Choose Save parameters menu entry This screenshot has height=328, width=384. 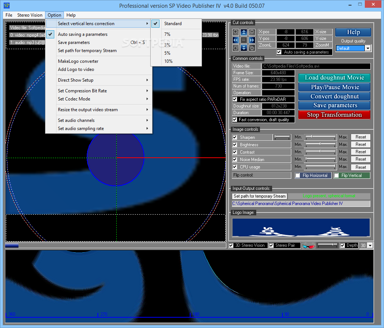click(x=99, y=42)
